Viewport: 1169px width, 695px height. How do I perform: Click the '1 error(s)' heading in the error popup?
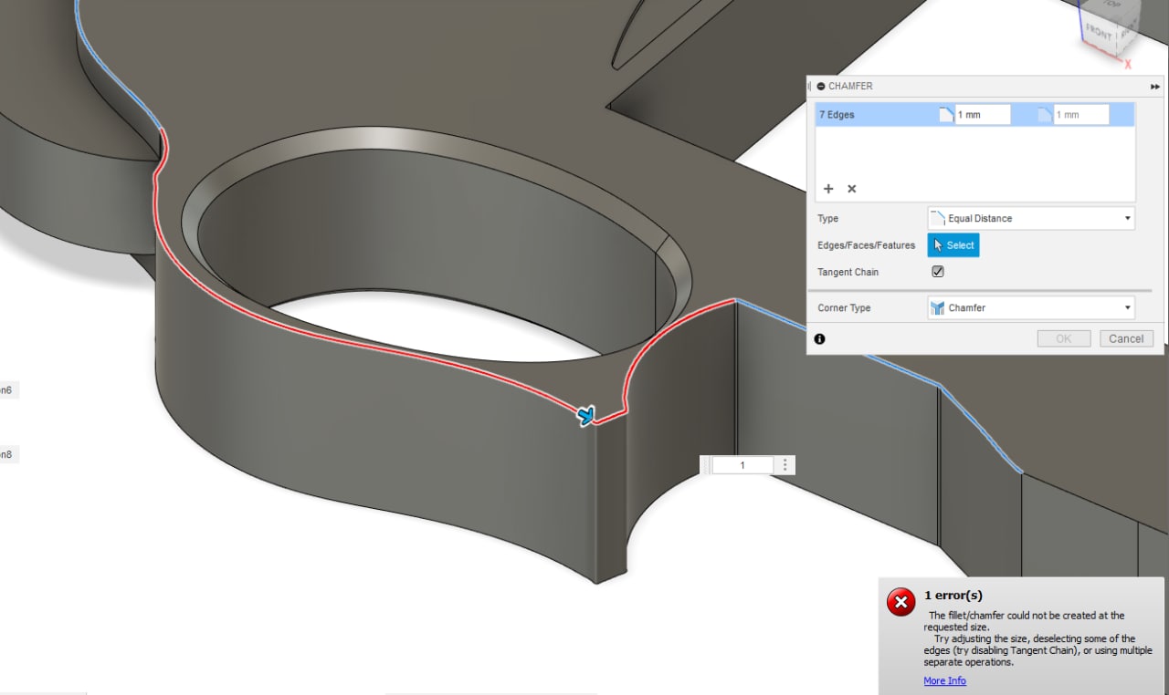953,596
